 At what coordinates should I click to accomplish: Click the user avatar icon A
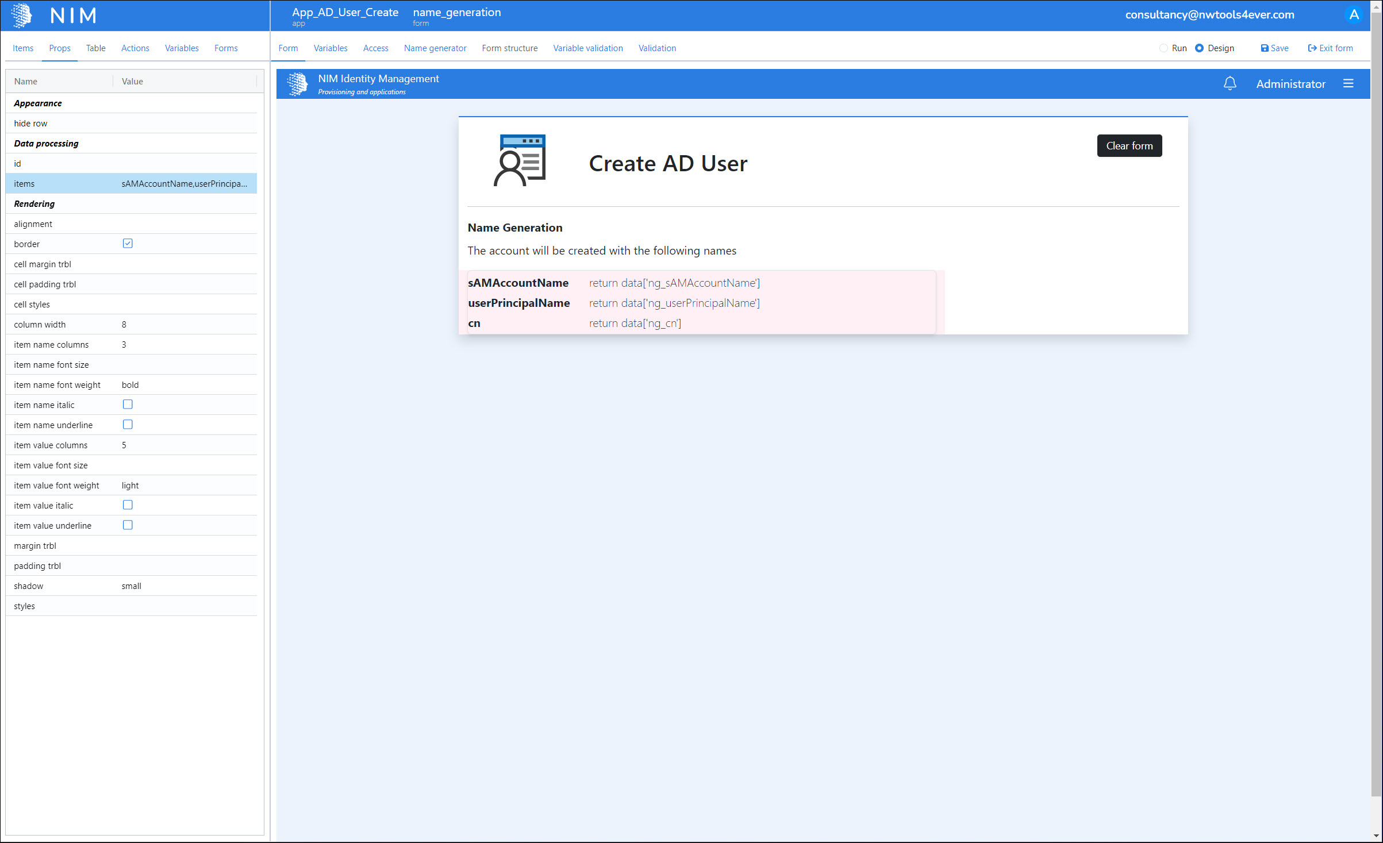click(x=1354, y=15)
